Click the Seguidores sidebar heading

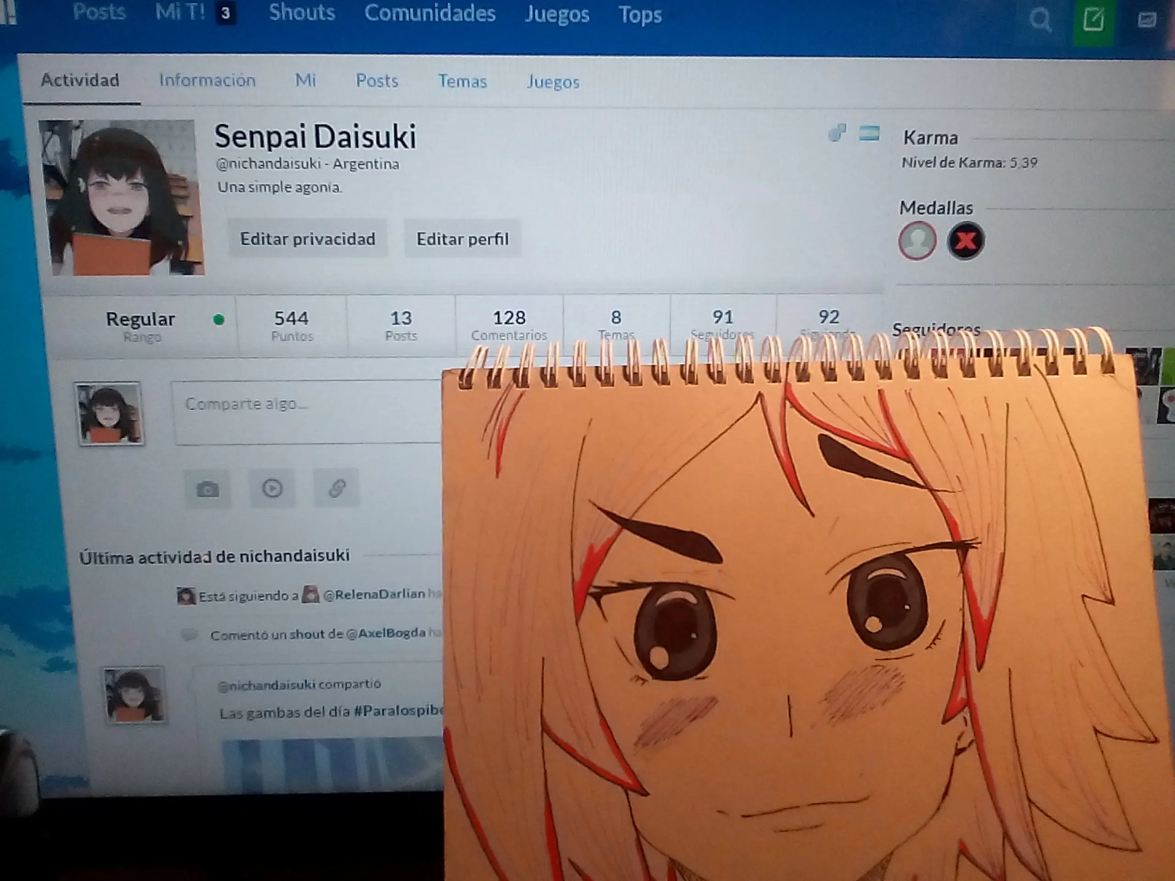pyautogui.click(x=936, y=329)
